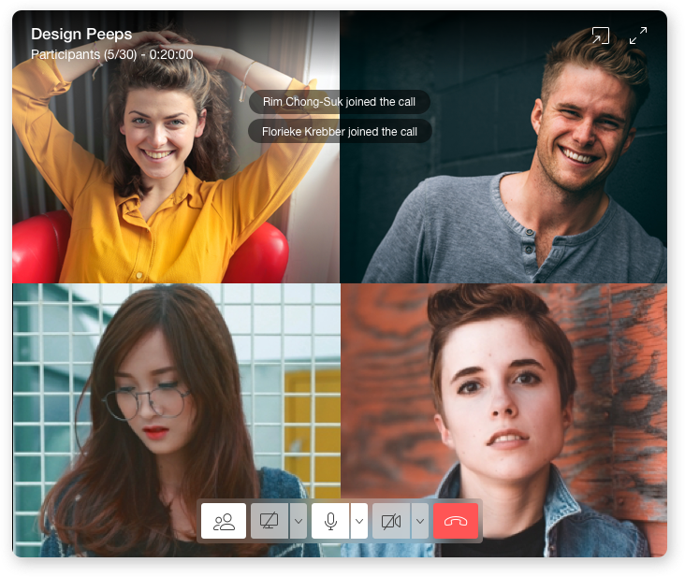Viewport: 685px width, 577px height.
Task: Click 'Participants (5/30) - 0:20:00' text
Action: [112, 54]
